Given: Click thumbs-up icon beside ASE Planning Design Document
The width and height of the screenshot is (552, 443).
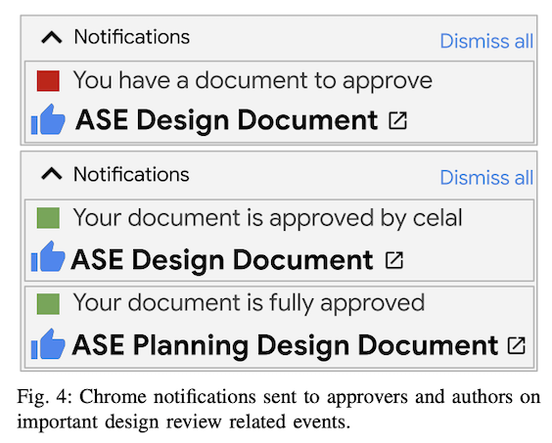Looking at the screenshot, I should [48, 344].
